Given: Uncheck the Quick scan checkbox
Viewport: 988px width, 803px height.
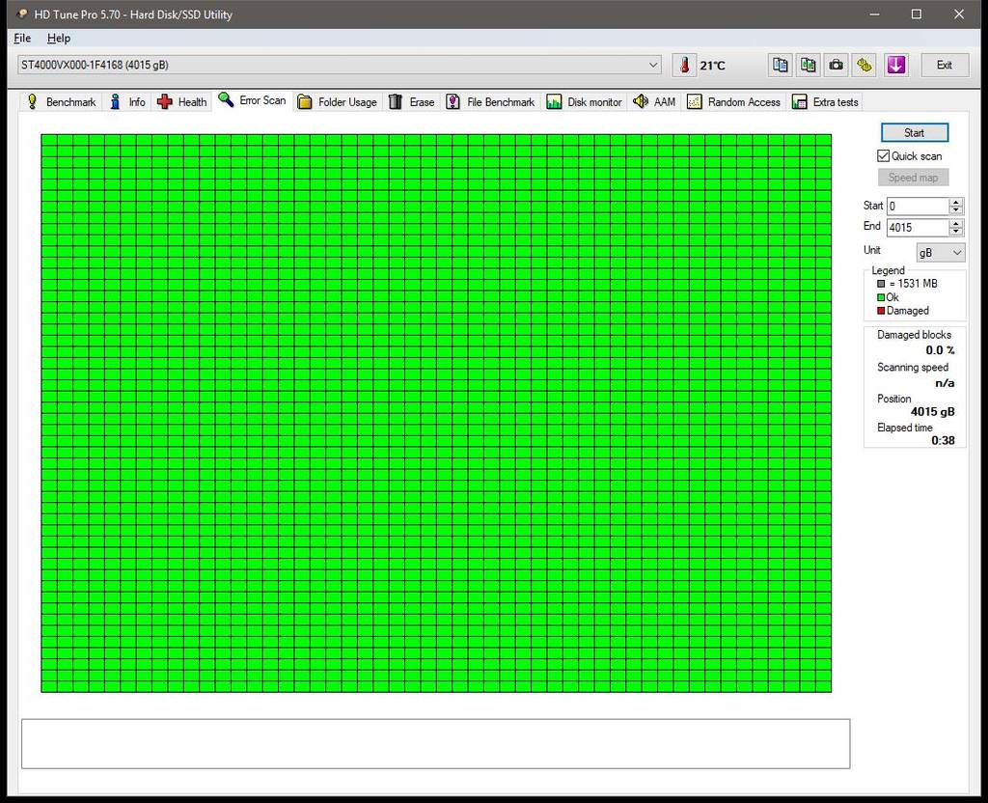Looking at the screenshot, I should pos(883,155).
